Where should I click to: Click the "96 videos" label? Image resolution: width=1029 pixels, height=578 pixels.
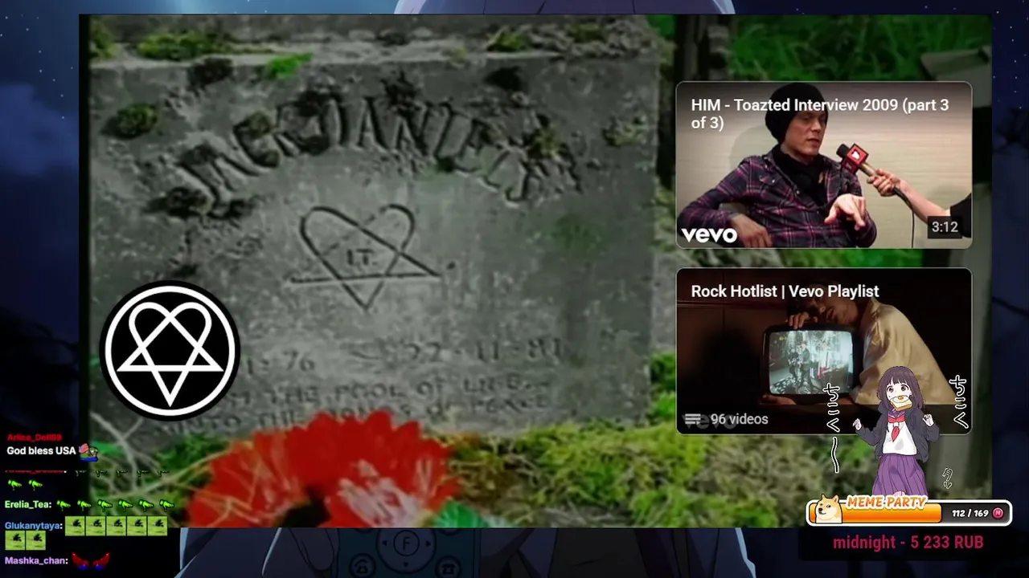739,419
